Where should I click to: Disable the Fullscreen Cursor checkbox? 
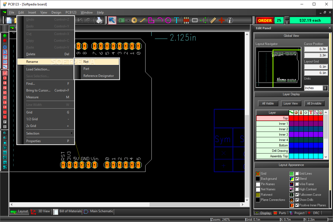click(297, 195)
